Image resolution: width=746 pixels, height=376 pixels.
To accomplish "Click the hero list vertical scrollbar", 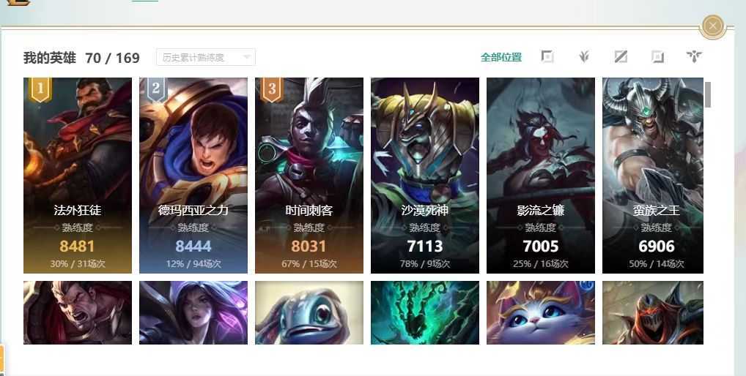I will (708, 95).
